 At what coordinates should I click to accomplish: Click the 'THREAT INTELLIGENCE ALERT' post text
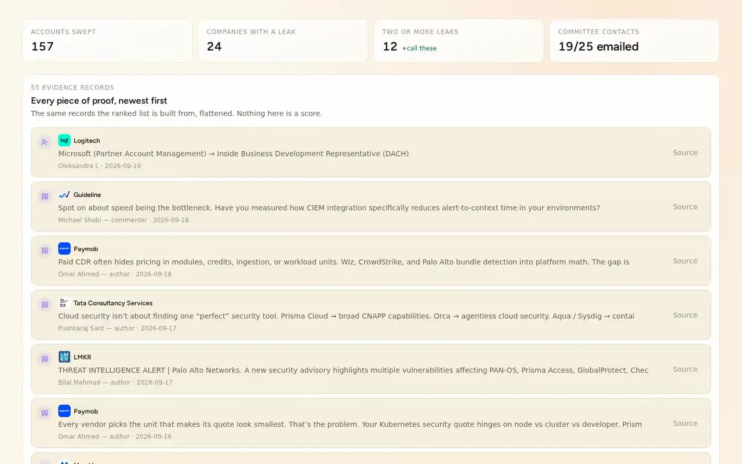tap(353, 370)
